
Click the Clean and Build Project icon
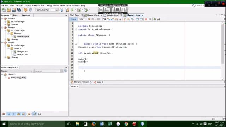(67, 10)
